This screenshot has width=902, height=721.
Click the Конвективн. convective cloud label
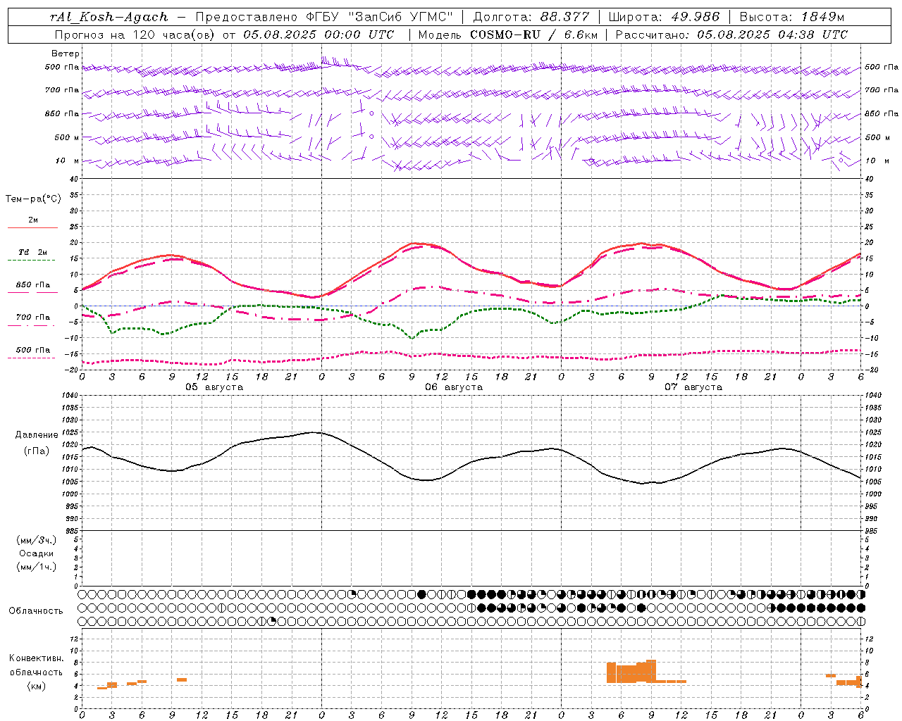37,658
